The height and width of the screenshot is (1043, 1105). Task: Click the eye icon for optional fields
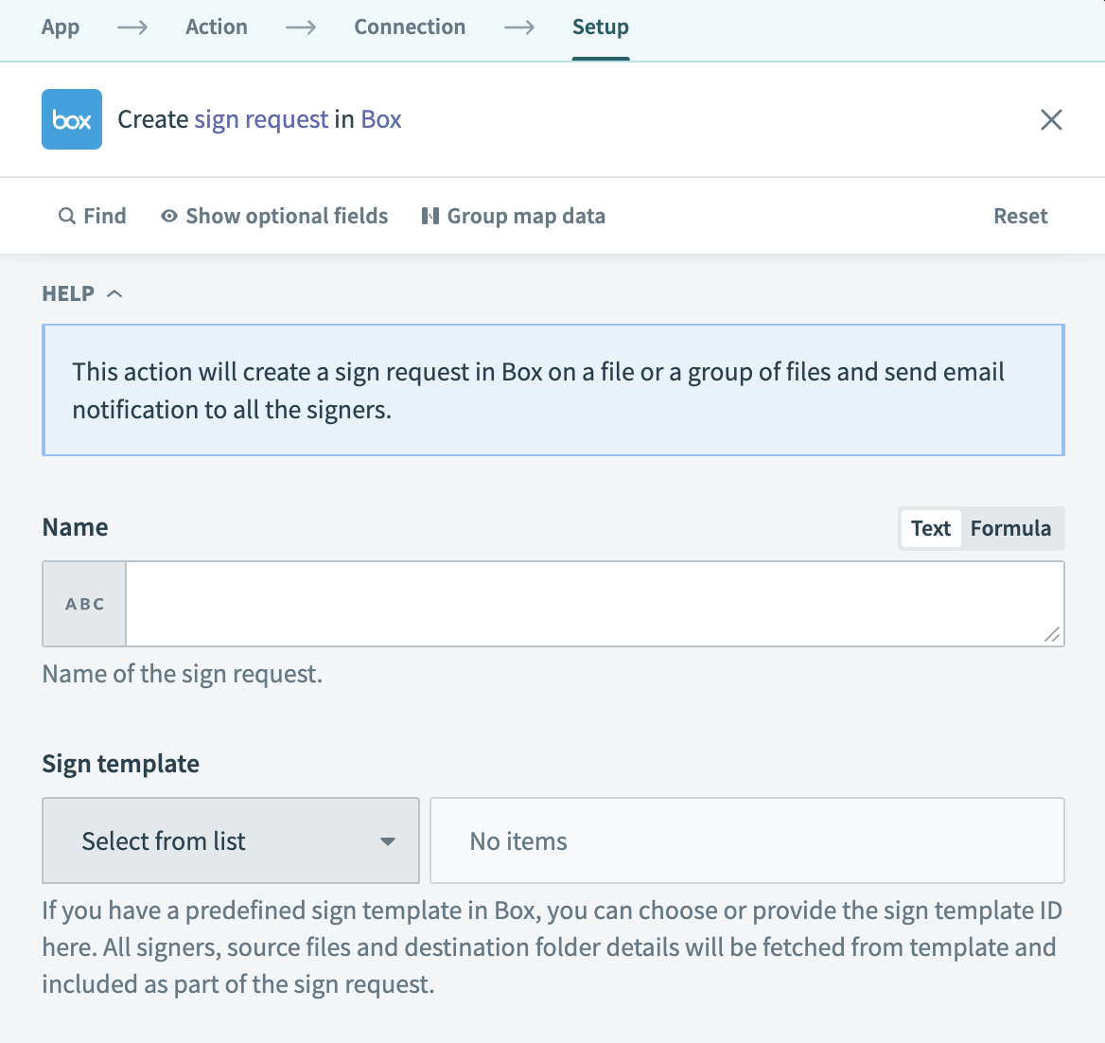[x=169, y=216]
